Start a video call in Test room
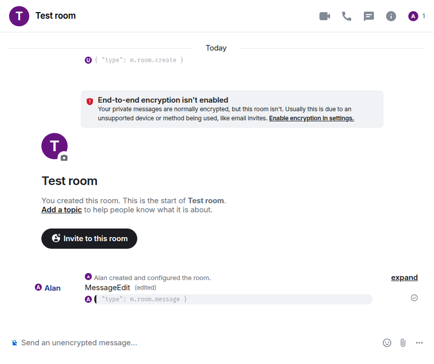This screenshot has width=434, height=364. (x=324, y=16)
